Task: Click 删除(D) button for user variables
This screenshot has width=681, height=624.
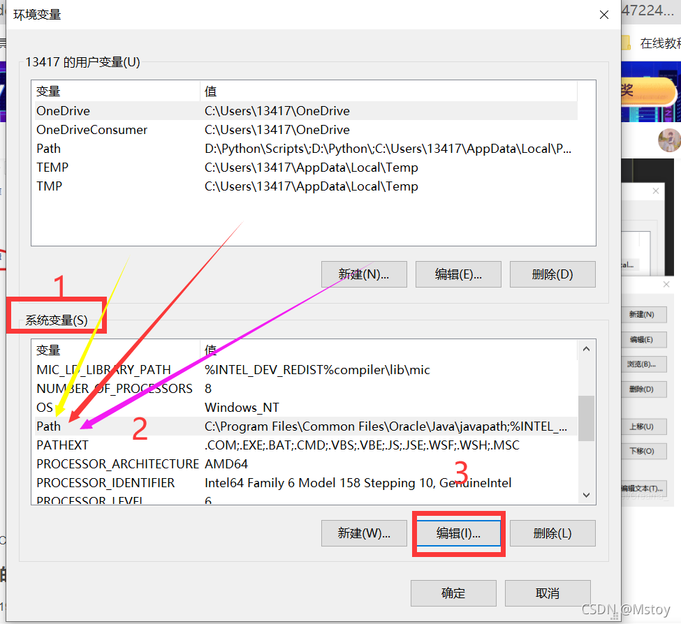Action: tap(552, 274)
